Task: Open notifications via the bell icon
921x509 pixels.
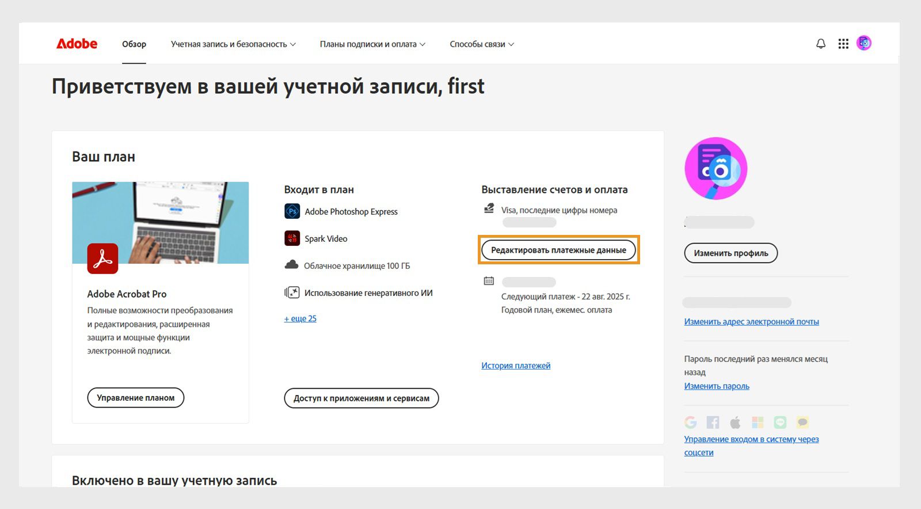Action: pos(820,43)
